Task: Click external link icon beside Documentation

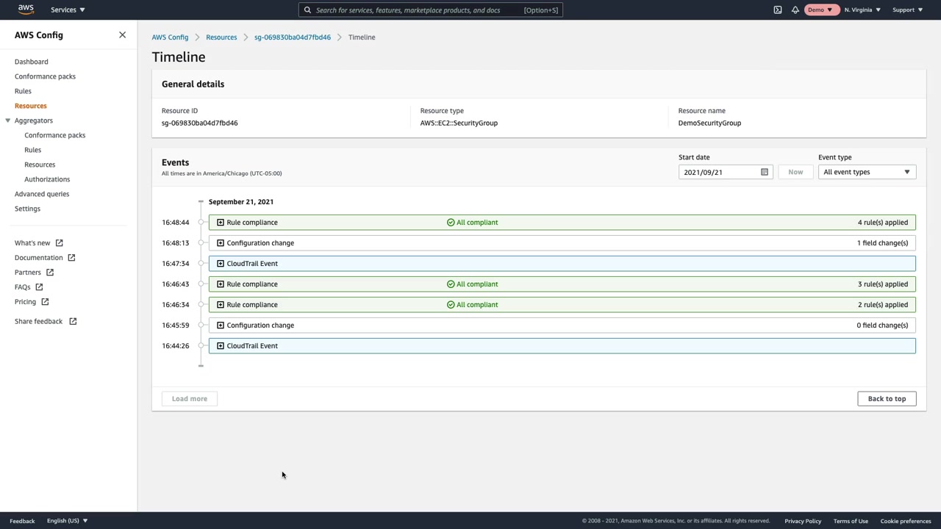Action: point(71,258)
